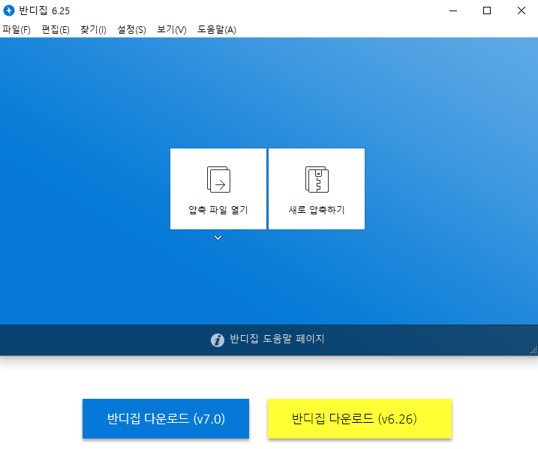Click the 새로 압축하기 label
This screenshot has height=449, width=538.
pos(317,210)
